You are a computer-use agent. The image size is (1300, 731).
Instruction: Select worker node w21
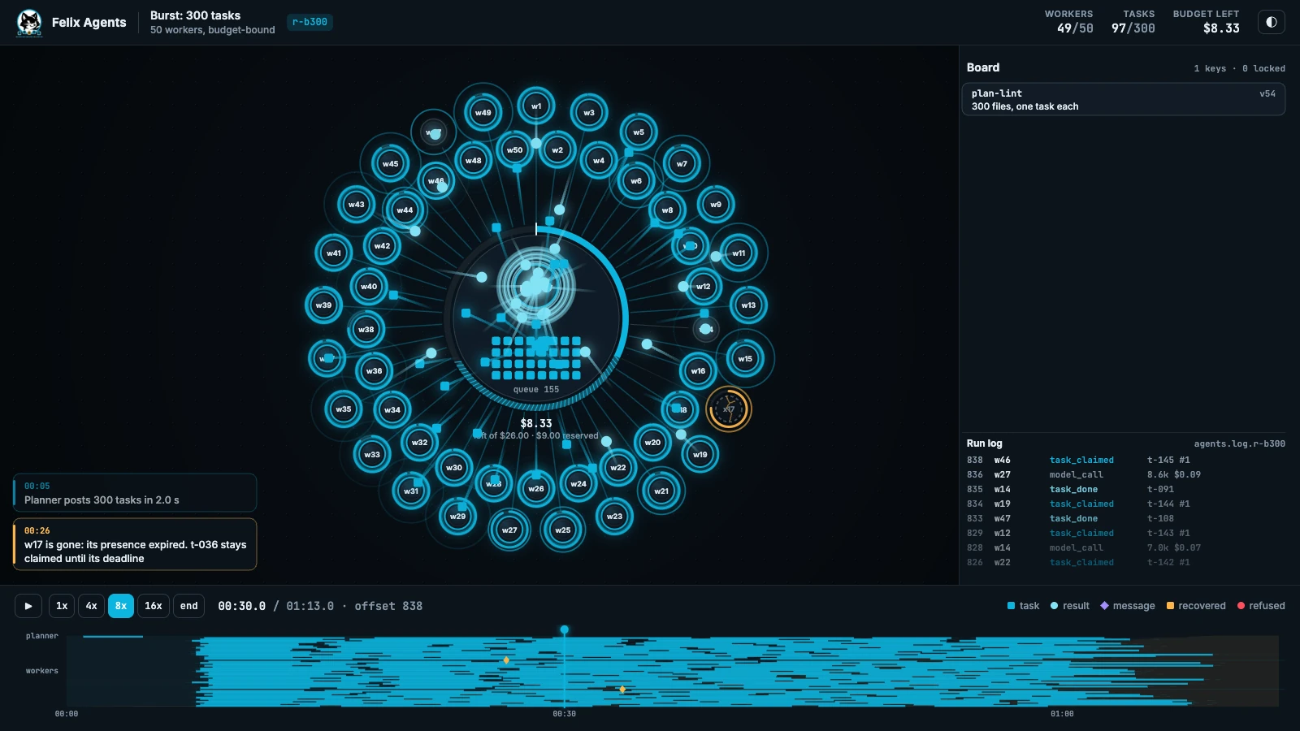661,491
